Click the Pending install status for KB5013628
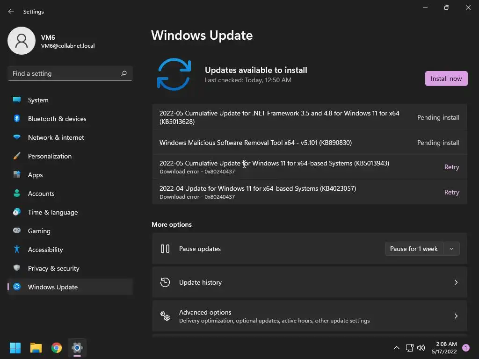Image resolution: width=479 pixels, height=359 pixels. 438,117
